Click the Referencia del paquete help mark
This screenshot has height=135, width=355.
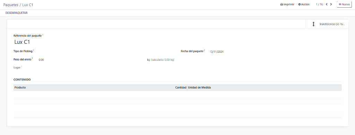tap(43, 35)
